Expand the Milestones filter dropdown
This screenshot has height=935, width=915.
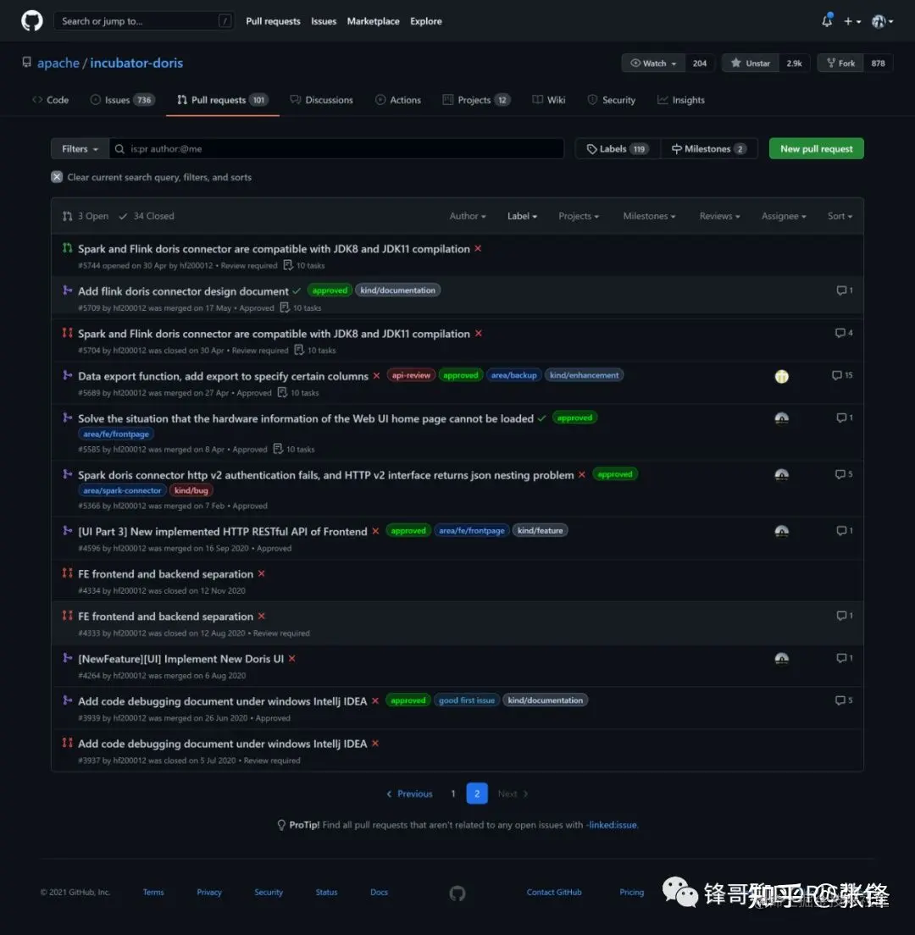649,216
